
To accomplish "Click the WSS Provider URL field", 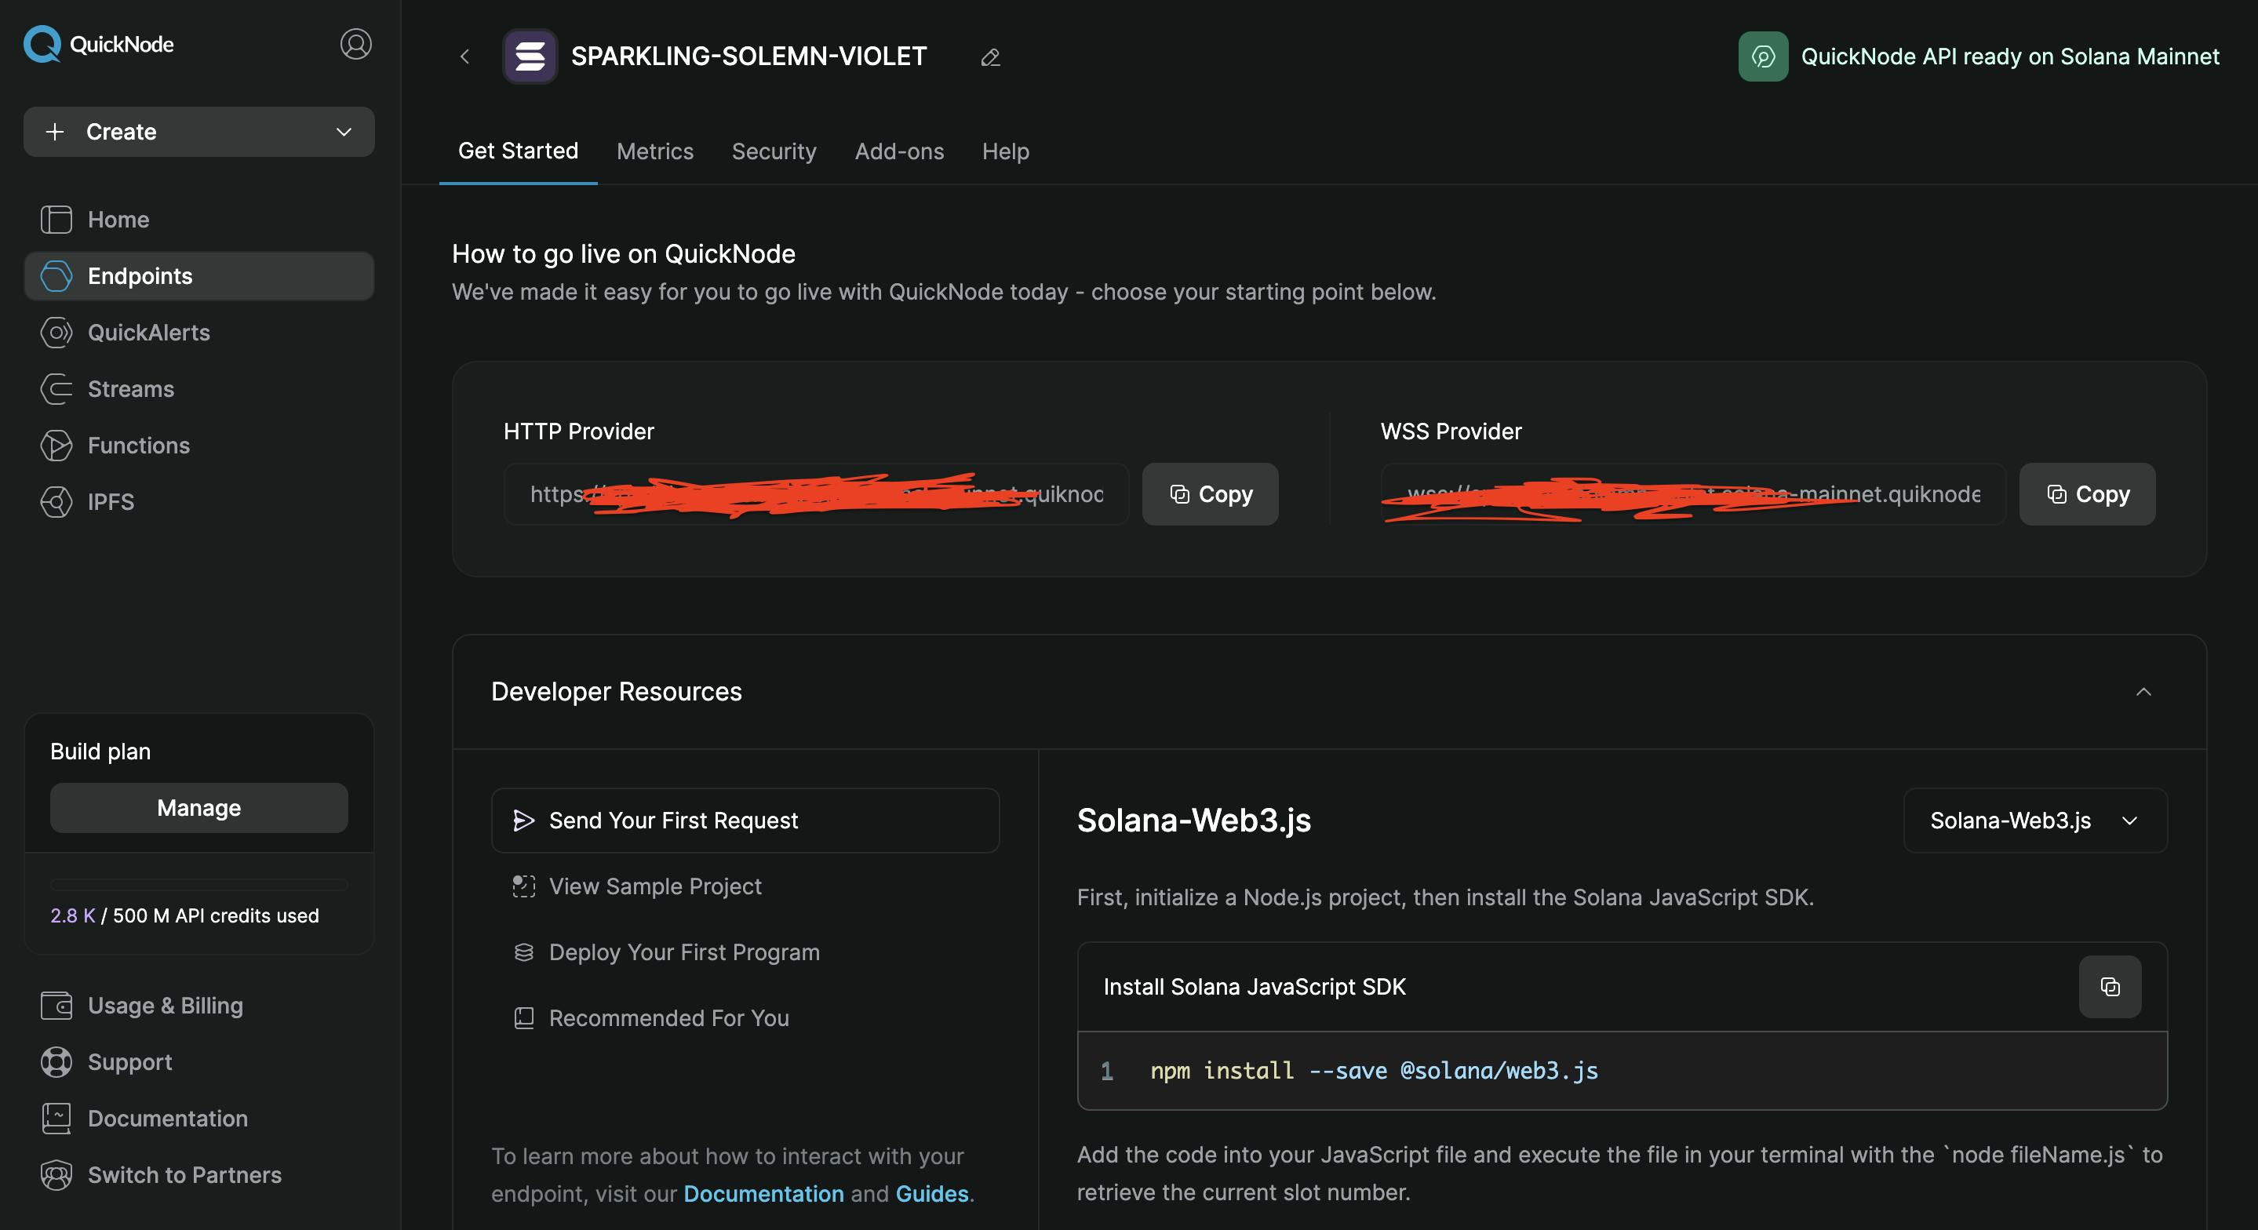I will pos(1693,494).
